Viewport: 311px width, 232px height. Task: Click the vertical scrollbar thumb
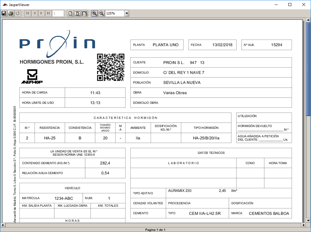click(x=308, y=69)
